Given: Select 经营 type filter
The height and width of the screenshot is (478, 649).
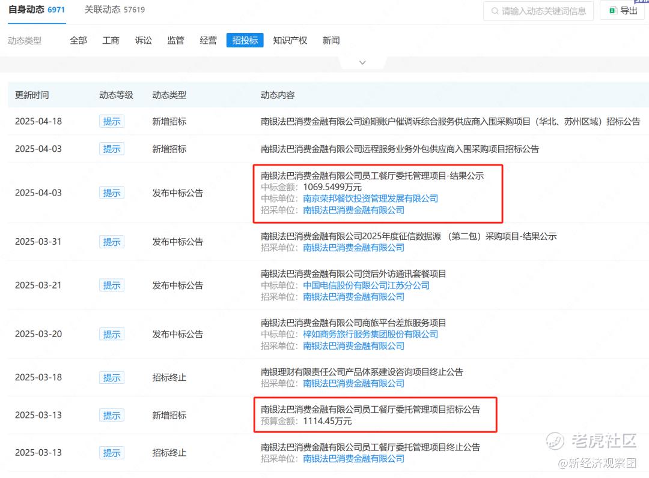Looking at the screenshot, I should 208,41.
